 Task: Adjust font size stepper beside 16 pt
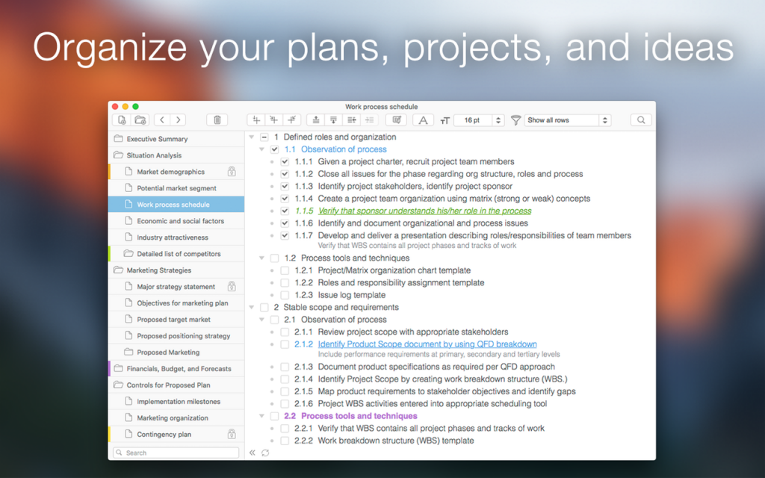click(x=499, y=119)
